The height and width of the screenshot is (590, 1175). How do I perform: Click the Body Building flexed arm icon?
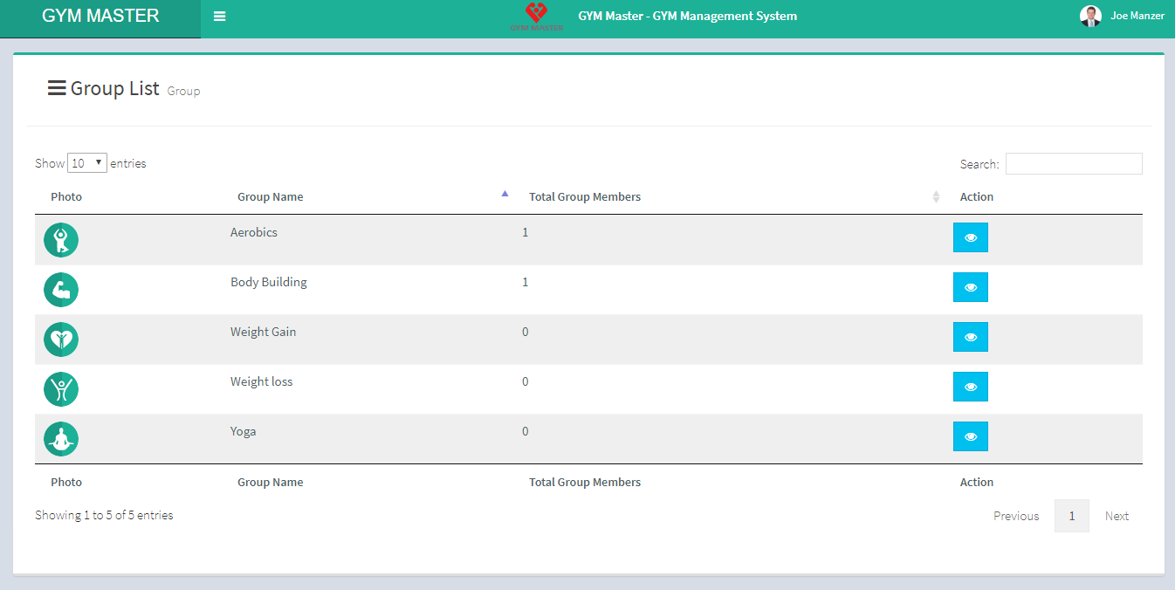tap(61, 290)
